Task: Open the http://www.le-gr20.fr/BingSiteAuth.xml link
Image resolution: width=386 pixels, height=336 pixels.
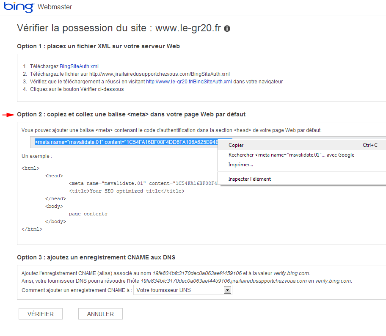Action: click(x=189, y=82)
